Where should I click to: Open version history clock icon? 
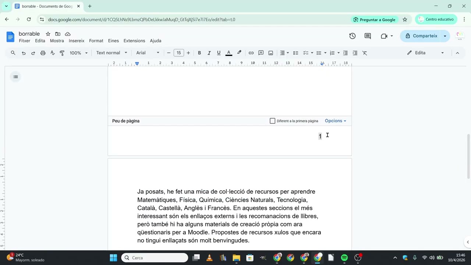coord(353,36)
